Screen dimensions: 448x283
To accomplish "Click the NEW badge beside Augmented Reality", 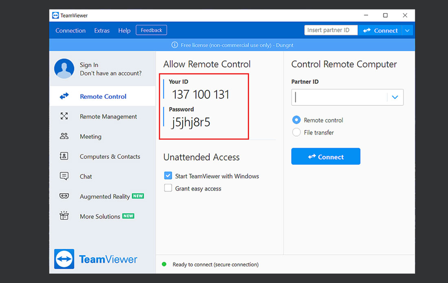I will [x=138, y=196].
